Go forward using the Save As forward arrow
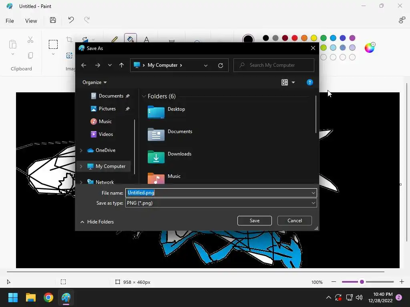This screenshot has height=307, width=410. pyautogui.click(x=98, y=65)
